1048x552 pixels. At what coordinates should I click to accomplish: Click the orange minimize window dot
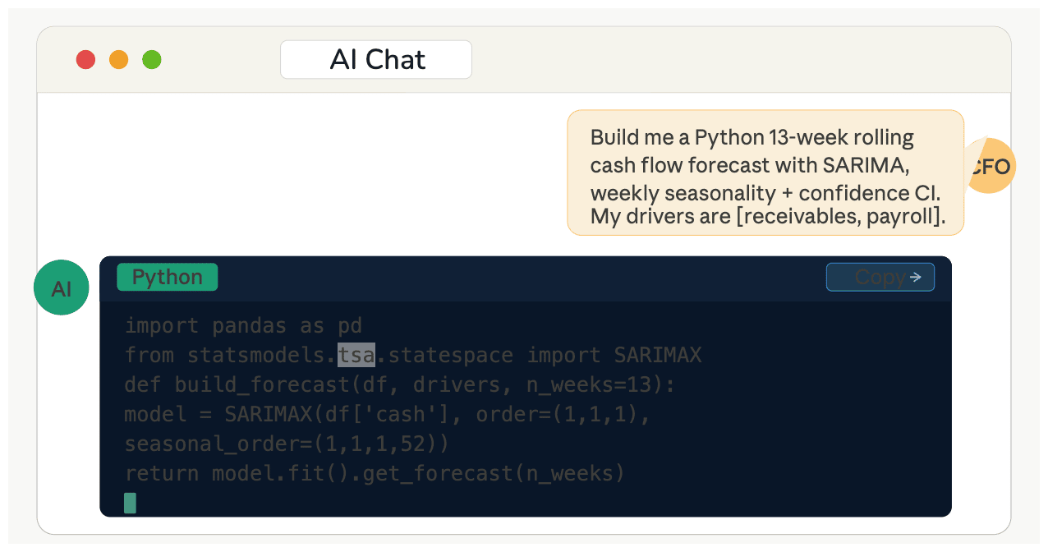pos(119,60)
